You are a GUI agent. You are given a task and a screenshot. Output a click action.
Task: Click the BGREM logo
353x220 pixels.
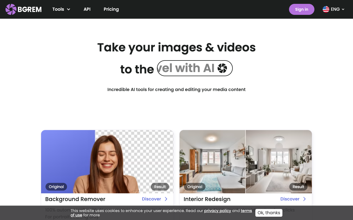23,9
